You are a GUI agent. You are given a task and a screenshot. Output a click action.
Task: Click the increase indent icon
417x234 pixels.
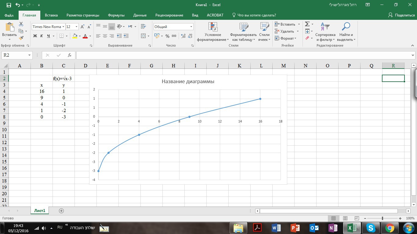pos(125,36)
